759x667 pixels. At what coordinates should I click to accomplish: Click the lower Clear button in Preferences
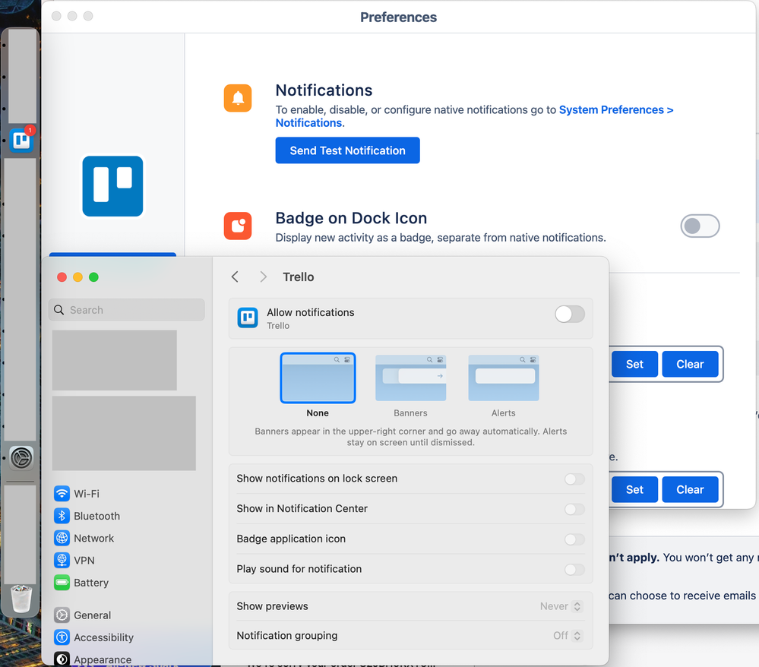pyautogui.click(x=690, y=489)
